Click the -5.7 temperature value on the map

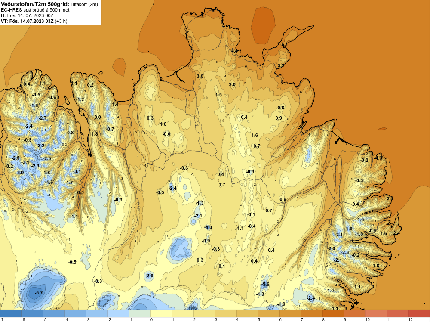click(39, 293)
